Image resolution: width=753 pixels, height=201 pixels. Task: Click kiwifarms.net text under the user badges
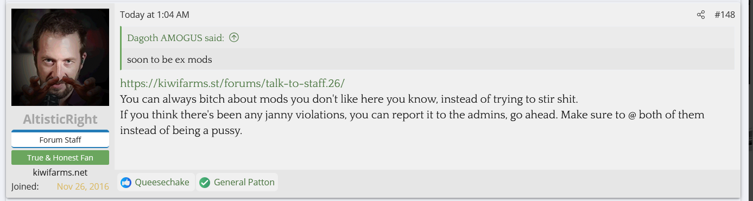(60, 172)
